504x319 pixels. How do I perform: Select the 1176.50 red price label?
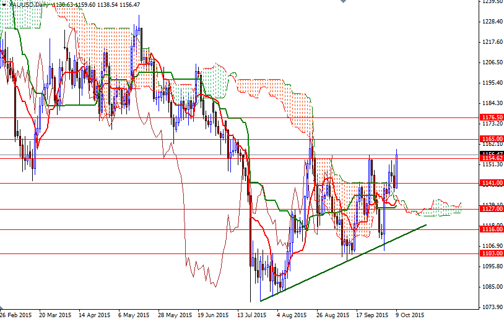[491, 117]
